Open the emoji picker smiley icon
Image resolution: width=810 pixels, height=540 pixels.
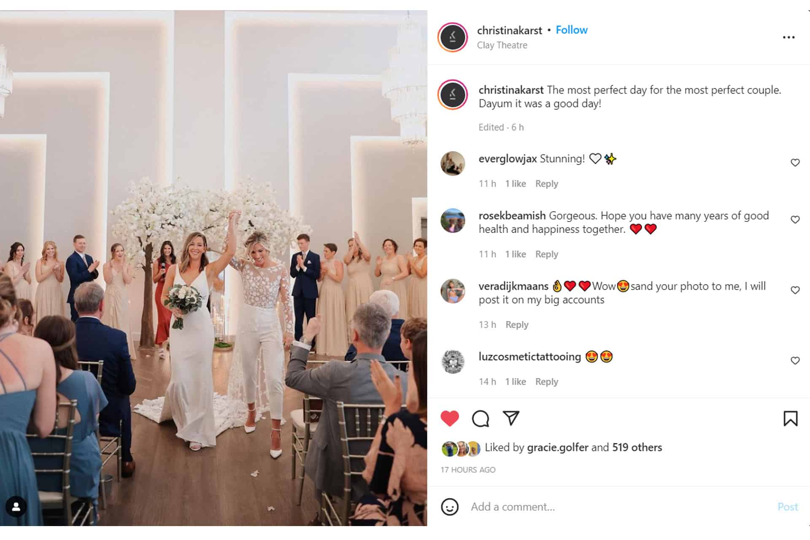coord(450,507)
